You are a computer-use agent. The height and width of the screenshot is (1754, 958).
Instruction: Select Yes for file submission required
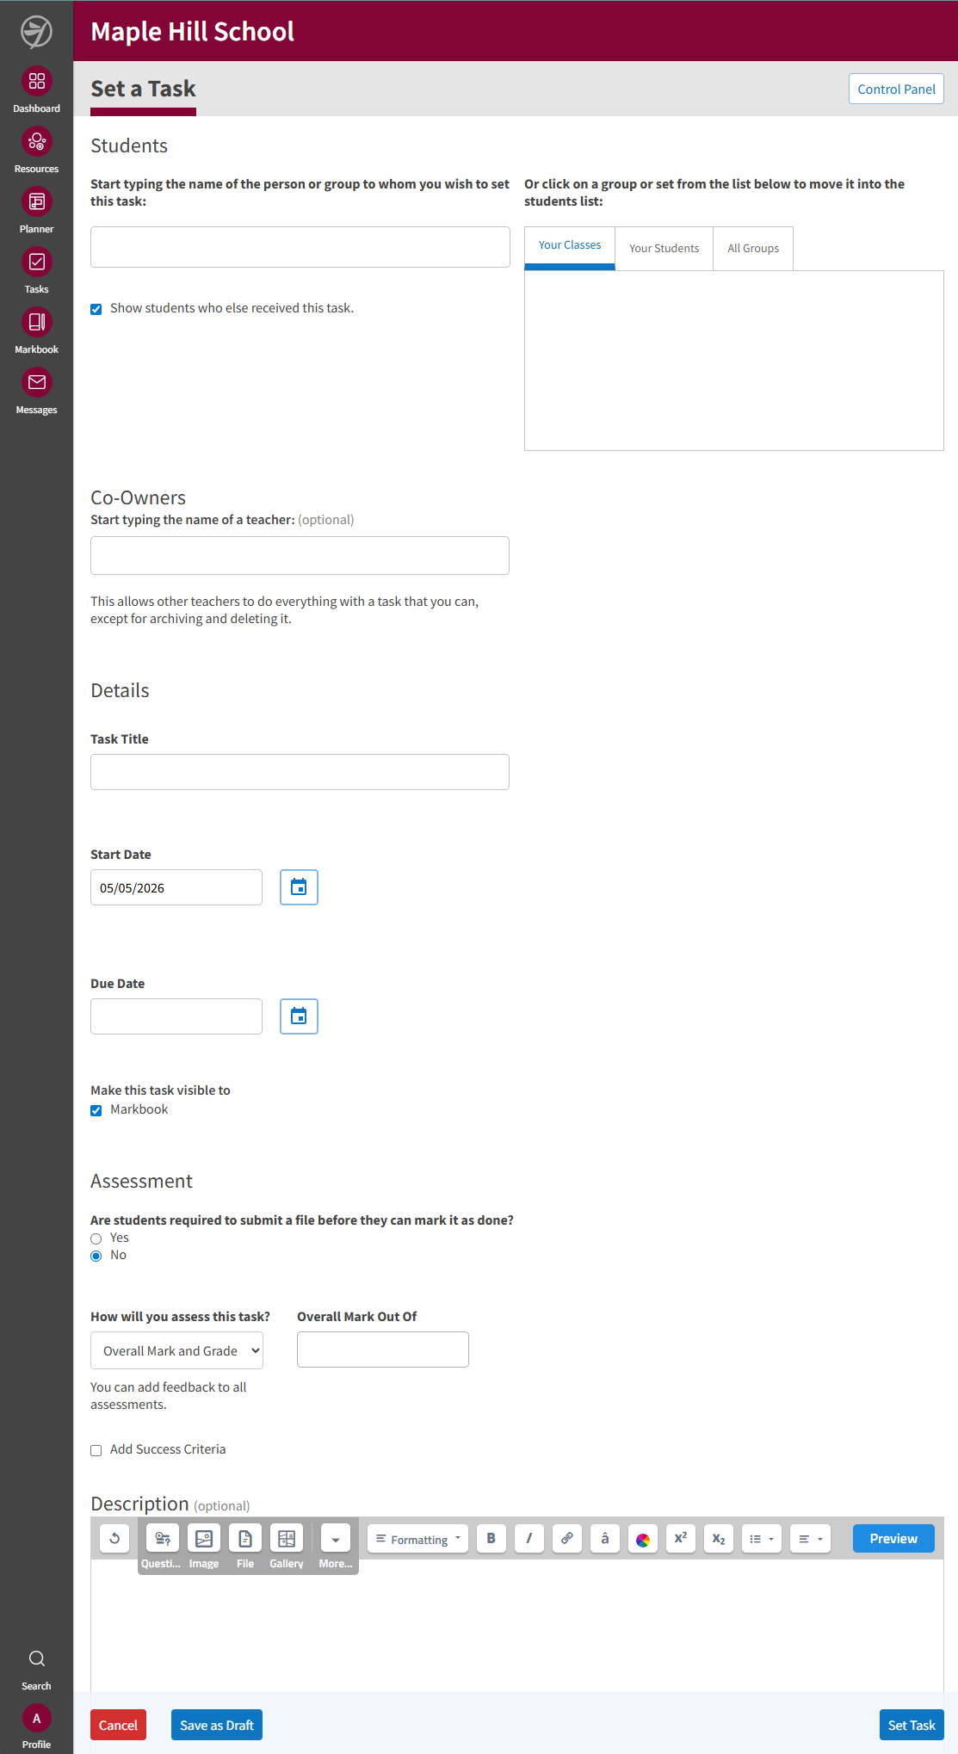[96, 1238]
